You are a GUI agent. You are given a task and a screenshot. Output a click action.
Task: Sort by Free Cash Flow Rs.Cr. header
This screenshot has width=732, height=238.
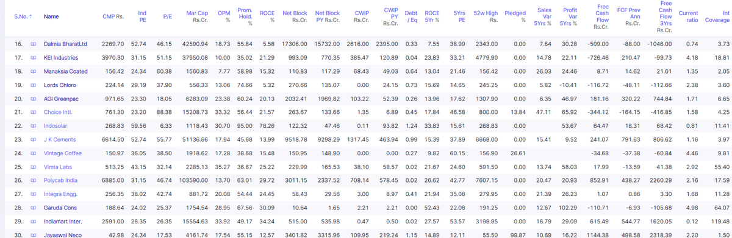point(601,16)
